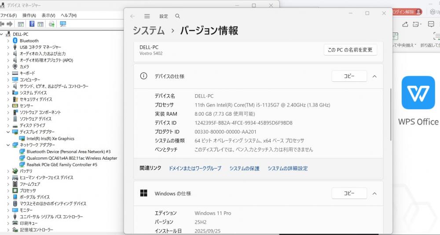
Task: Click the update driver toolbar icon
Action: point(51,24)
